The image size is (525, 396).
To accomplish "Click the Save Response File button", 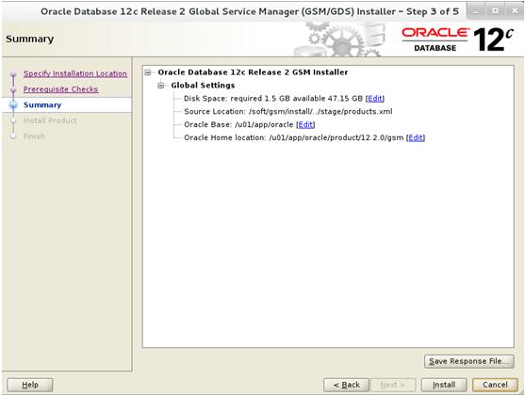I will (468, 361).
